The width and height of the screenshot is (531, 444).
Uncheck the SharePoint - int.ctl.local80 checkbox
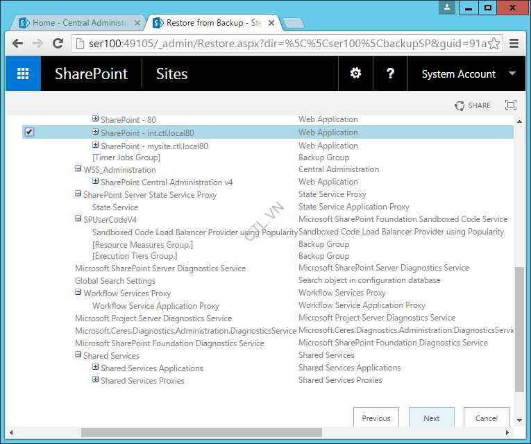tap(29, 132)
